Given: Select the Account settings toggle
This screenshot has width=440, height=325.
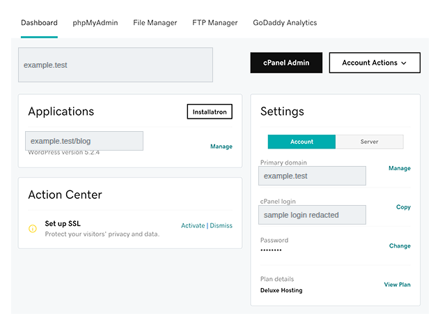Looking at the screenshot, I should 301,142.
